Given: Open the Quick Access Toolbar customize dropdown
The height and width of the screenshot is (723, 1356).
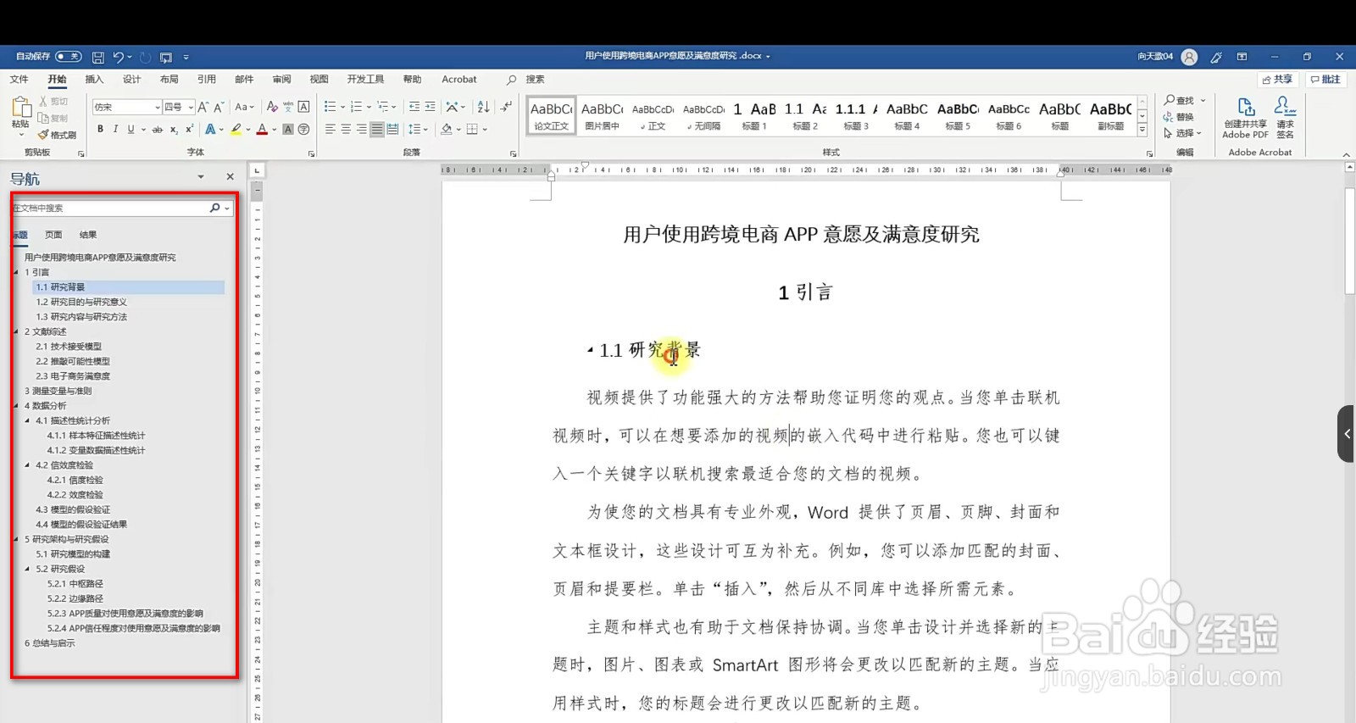Looking at the screenshot, I should coord(186,57).
